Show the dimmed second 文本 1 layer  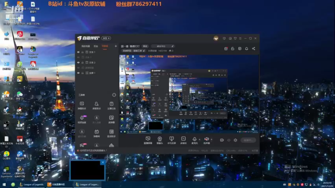tap(78, 57)
